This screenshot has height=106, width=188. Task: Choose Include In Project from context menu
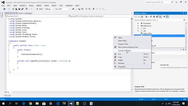click(x=132, y=51)
